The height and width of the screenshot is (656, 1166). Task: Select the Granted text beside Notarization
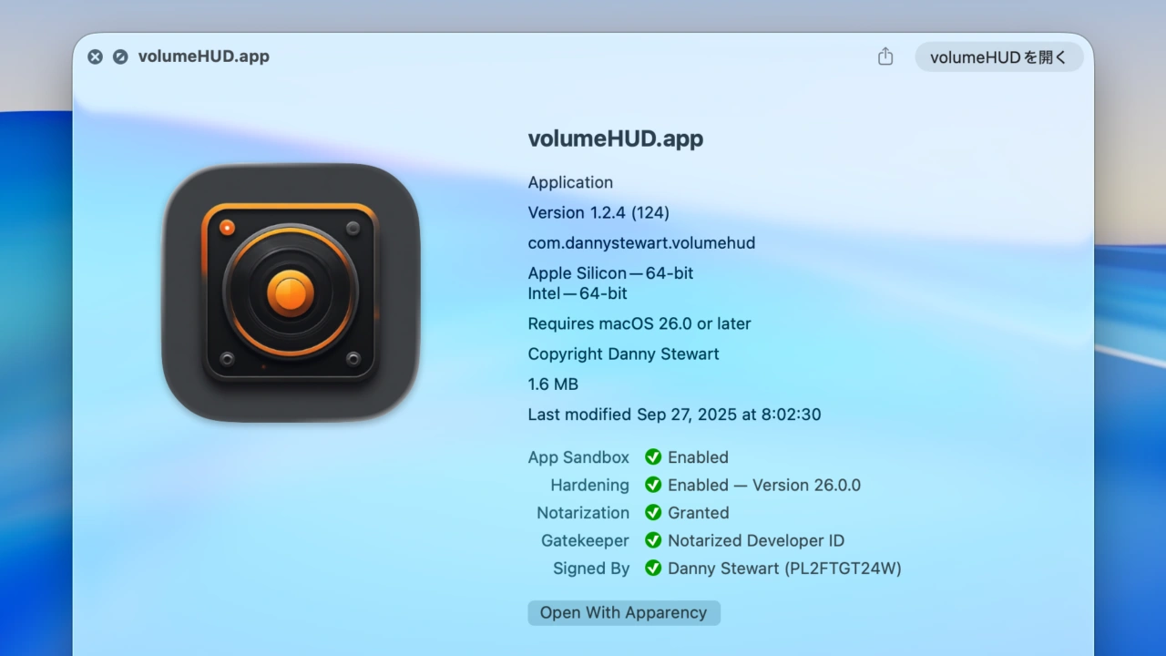tap(698, 512)
